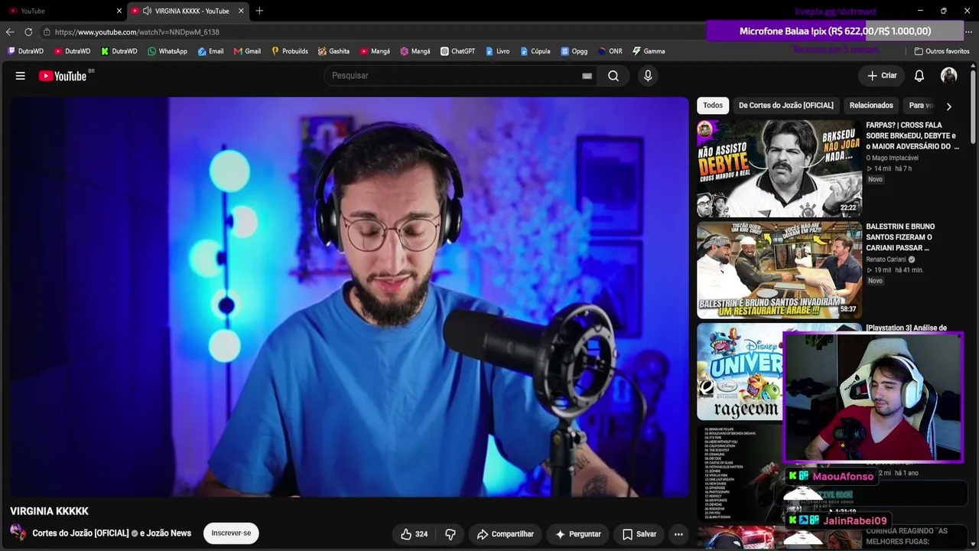Click the Perguntar ask button
This screenshot has width=979, height=551.
578,534
